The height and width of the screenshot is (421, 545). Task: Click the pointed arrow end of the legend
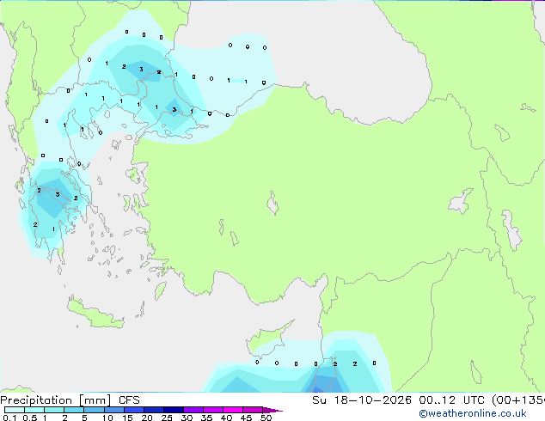tap(272, 410)
